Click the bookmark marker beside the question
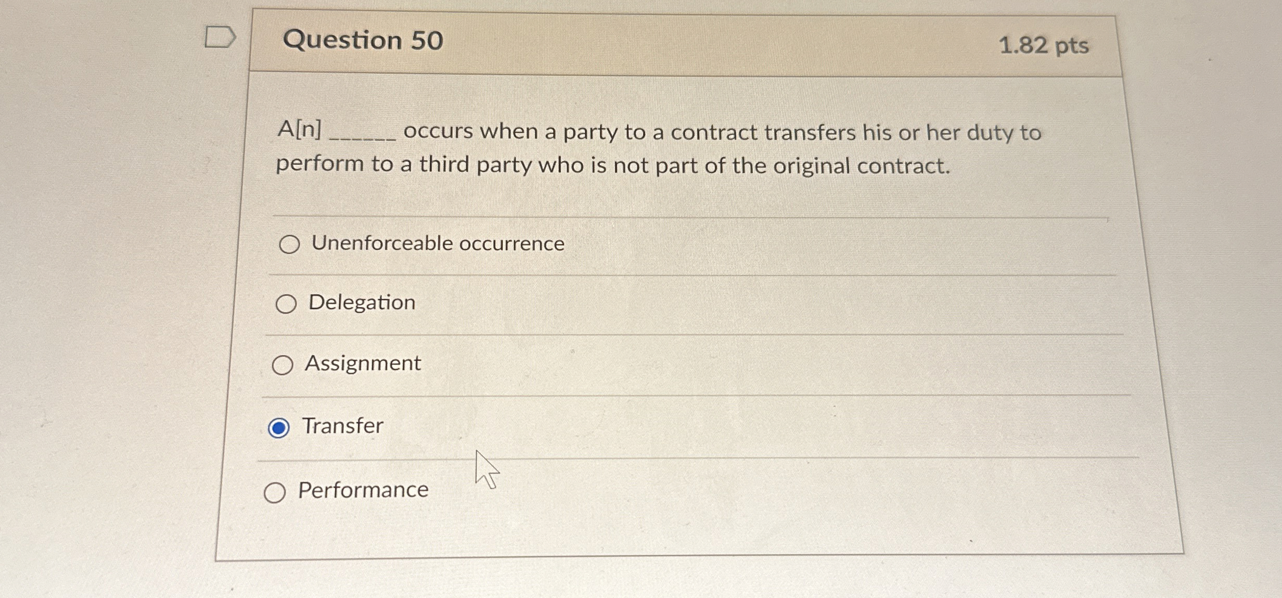Viewport: 1282px width, 598px height. (221, 37)
